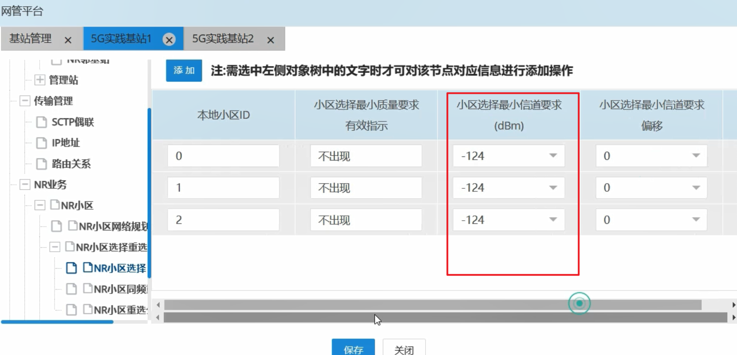Viewport: 737px width, 355px height.
Task: Open dBm dropdown for cell ID 2
Action: pos(553,220)
